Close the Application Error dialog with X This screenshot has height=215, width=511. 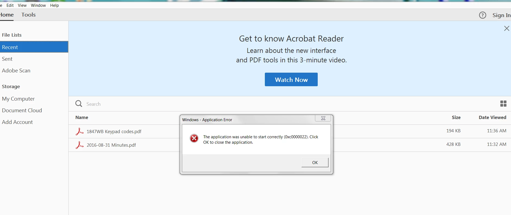click(x=323, y=118)
